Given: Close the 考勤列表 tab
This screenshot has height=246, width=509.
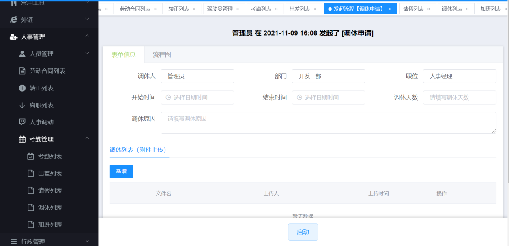Looking at the screenshot, I should [277, 9].
